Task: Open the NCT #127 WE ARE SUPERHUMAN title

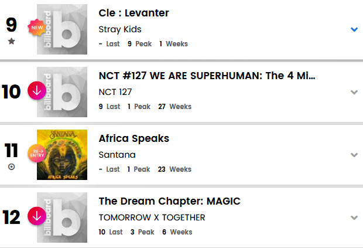Action: pos(207,76)
